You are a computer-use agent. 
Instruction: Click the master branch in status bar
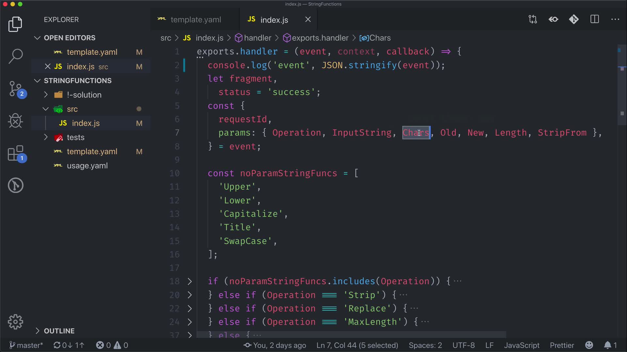click(x=26, y=345)
